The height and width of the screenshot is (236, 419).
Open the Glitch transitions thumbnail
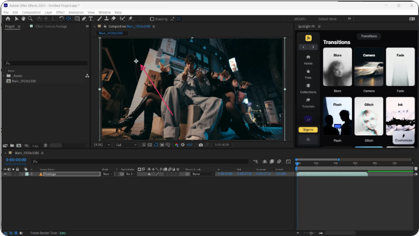pyautogui.click(x=369, y=117)
